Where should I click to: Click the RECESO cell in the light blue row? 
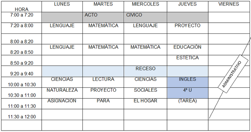(x=145, y=71)
